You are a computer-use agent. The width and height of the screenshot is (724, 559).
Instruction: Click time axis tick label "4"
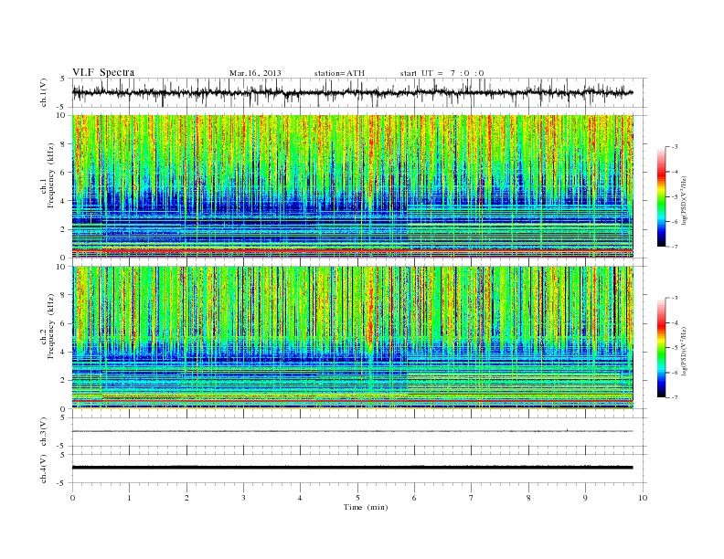300,498
